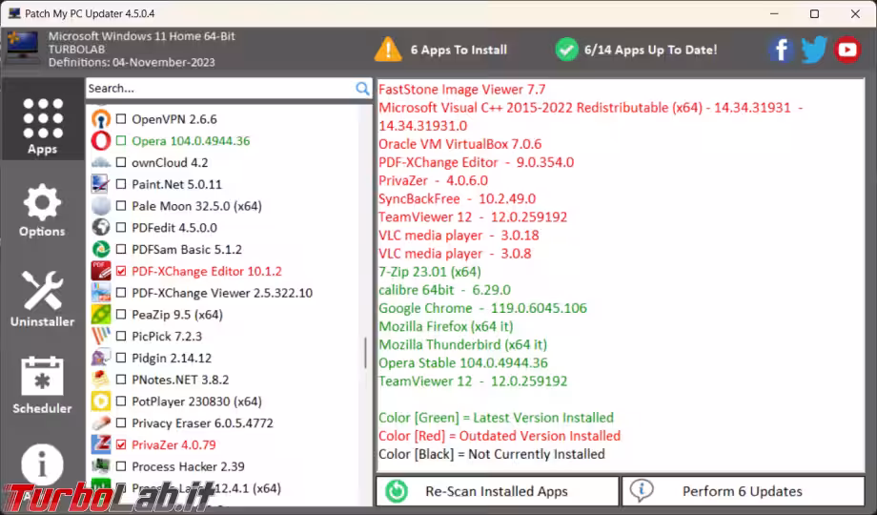
Task: Click the search magnifier icon
Action: [x=362, y=89]
